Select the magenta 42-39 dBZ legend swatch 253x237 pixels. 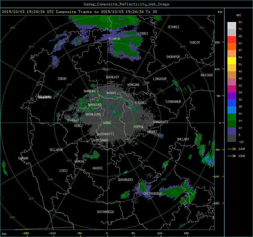click(232, 89)
